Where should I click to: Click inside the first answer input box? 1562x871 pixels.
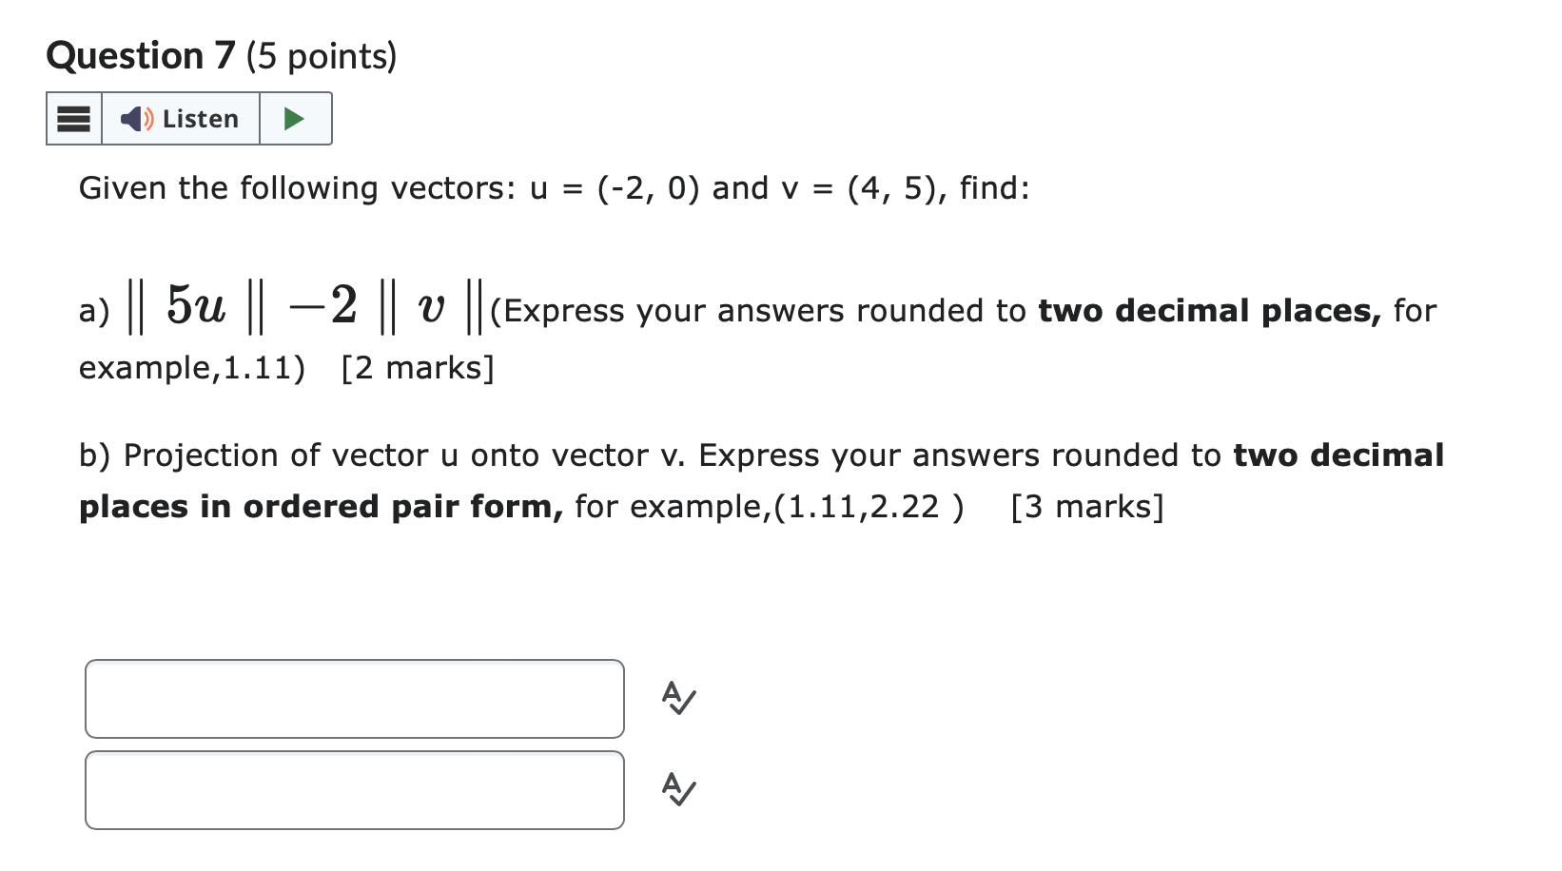354,699
